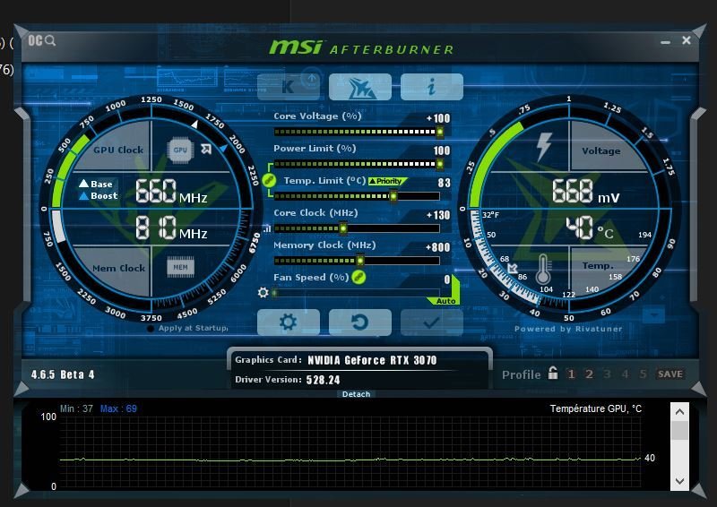Open the MSI dragon logo button
The height and width of the screenshot is (507, 717).
[360, 86]
